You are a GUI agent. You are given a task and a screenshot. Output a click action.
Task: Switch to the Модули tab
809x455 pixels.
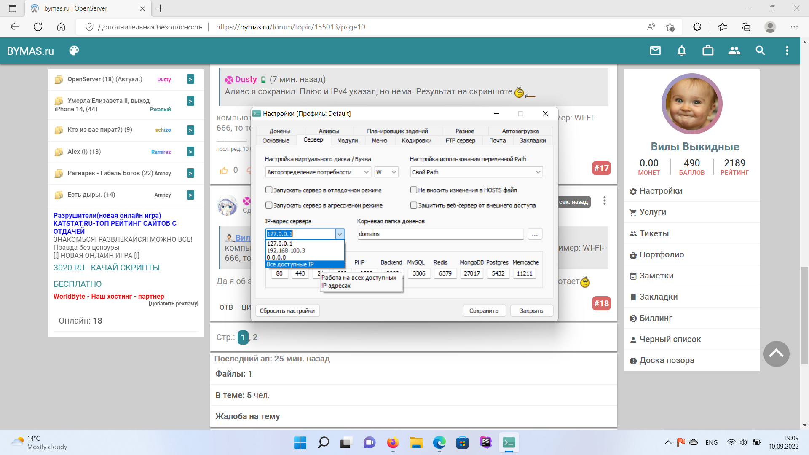(x=347, y=141)
